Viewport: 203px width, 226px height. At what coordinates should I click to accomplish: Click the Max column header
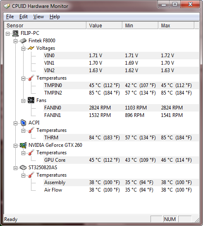coord(176,25)
